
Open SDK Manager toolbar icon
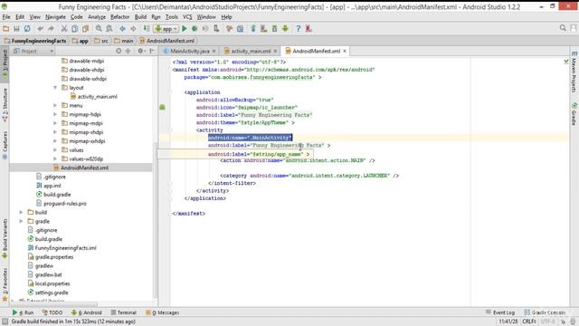point(274,28)
